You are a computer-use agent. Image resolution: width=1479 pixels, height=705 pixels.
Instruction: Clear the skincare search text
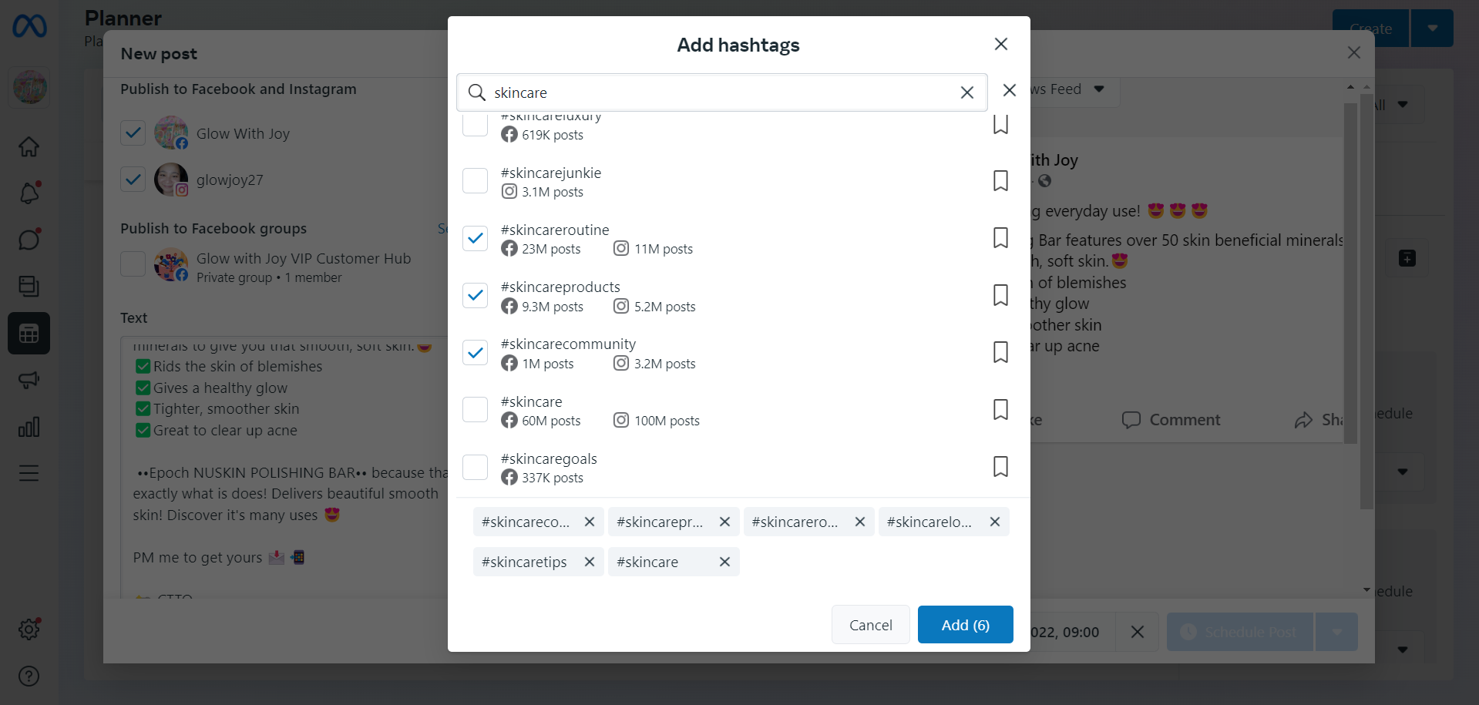tap(967, 92)
